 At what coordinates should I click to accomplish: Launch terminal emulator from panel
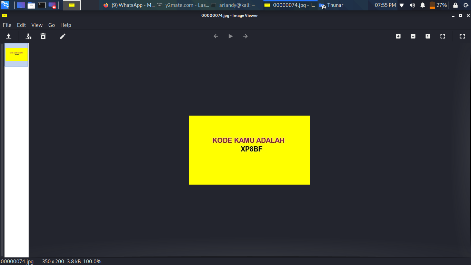coord(42,5)
